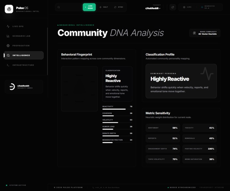Click the radar chart in Behavioral Fingerprint

pyautogui.click(x=79, y=89)
